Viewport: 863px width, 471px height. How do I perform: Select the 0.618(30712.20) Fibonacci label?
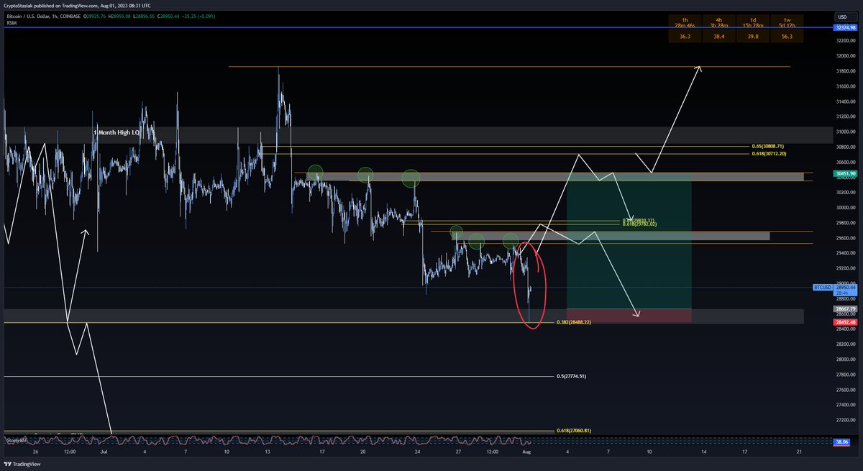(770, 153)
